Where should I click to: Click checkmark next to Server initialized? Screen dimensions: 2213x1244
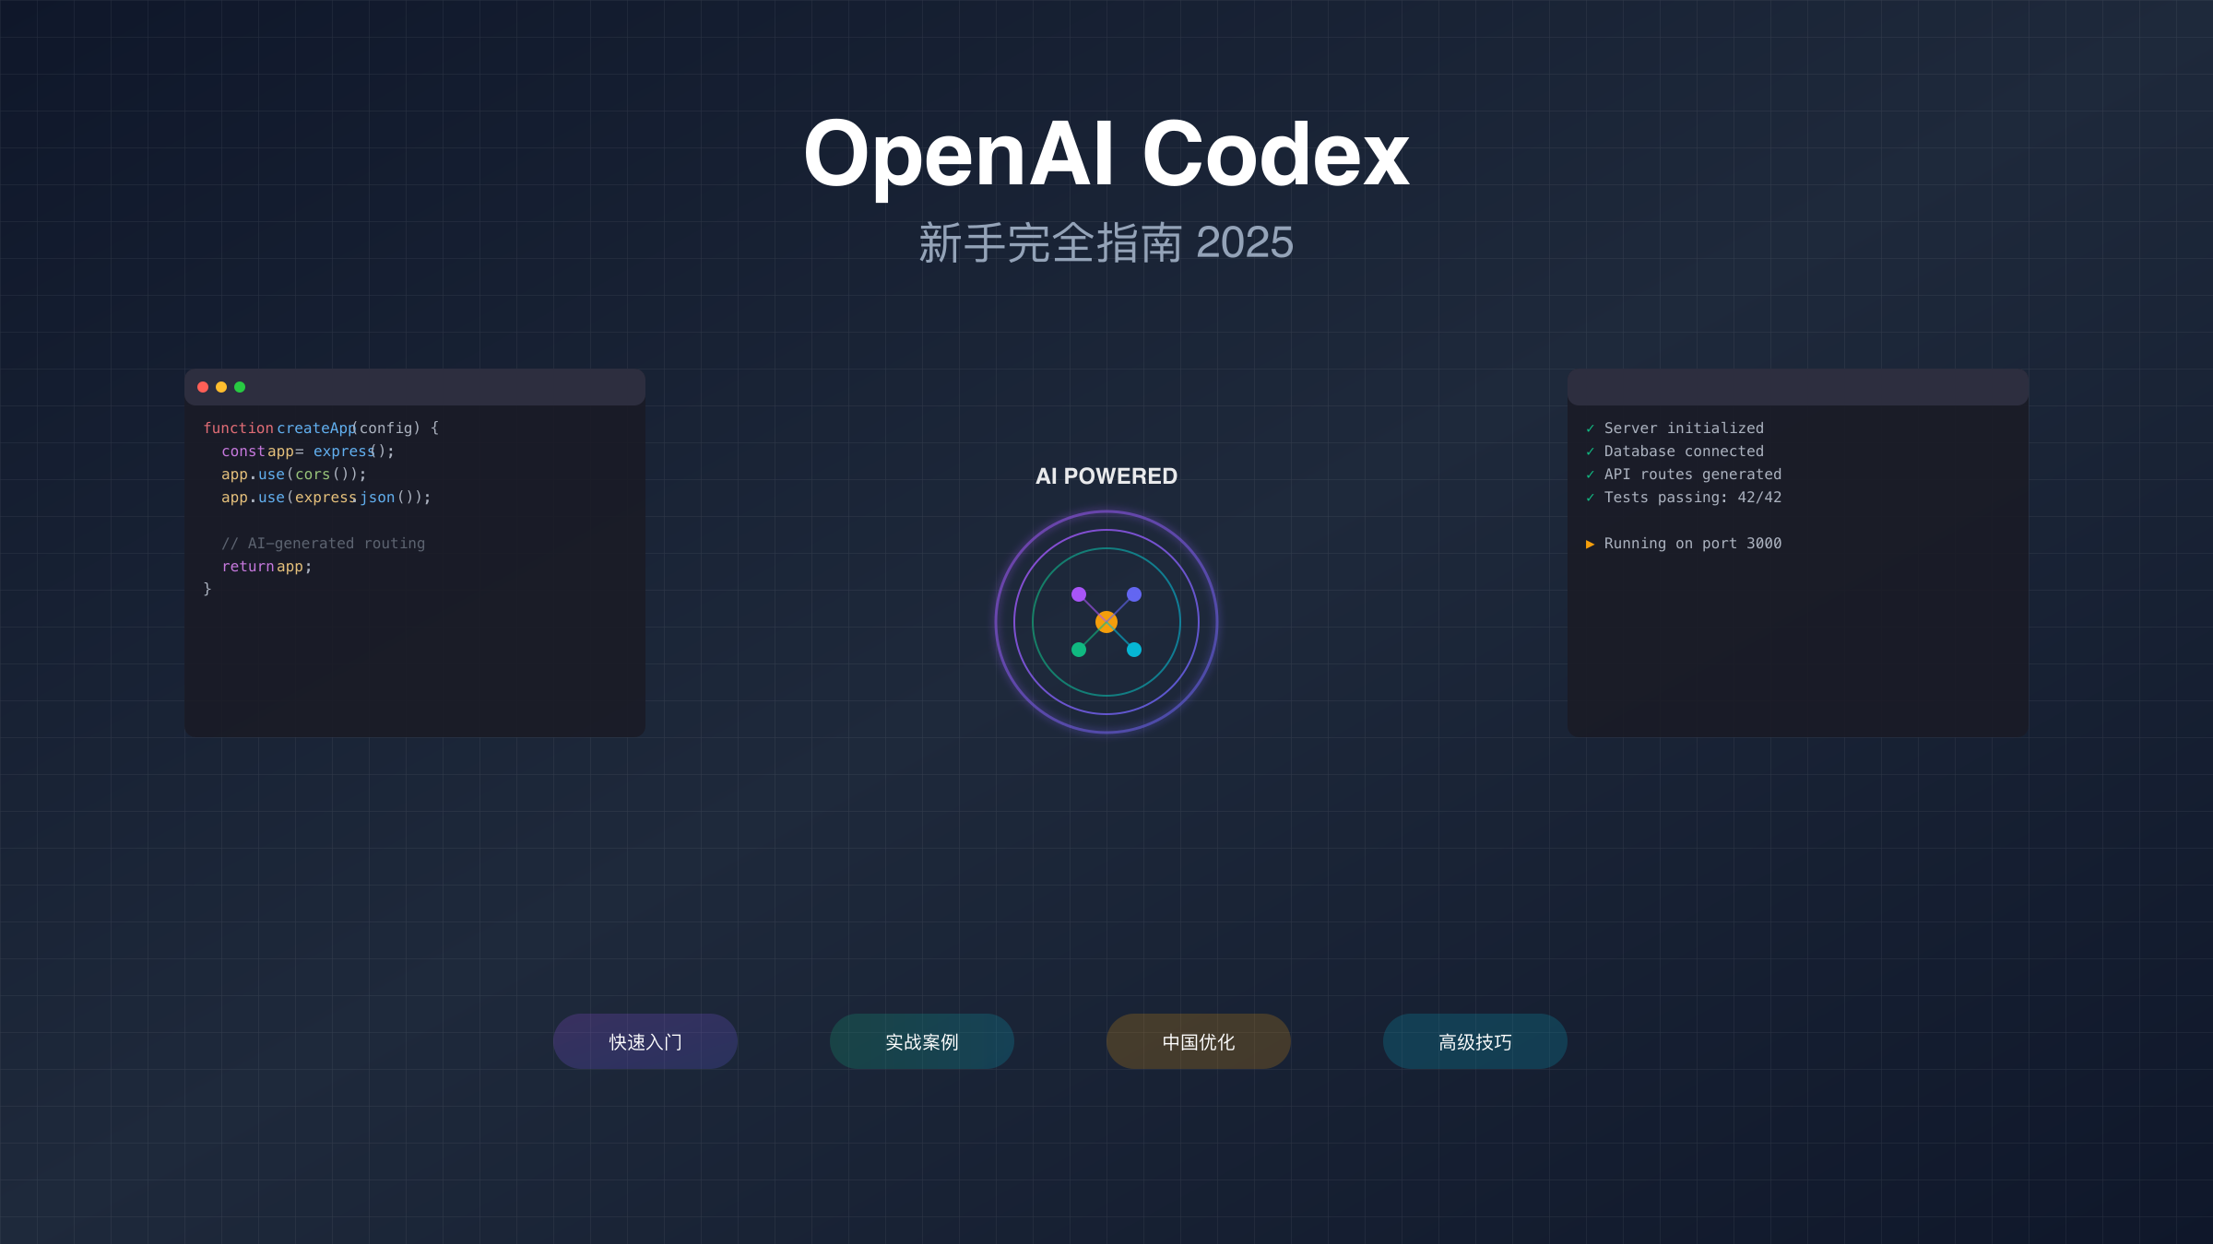pyautogui.click(x=1590, y=428)
